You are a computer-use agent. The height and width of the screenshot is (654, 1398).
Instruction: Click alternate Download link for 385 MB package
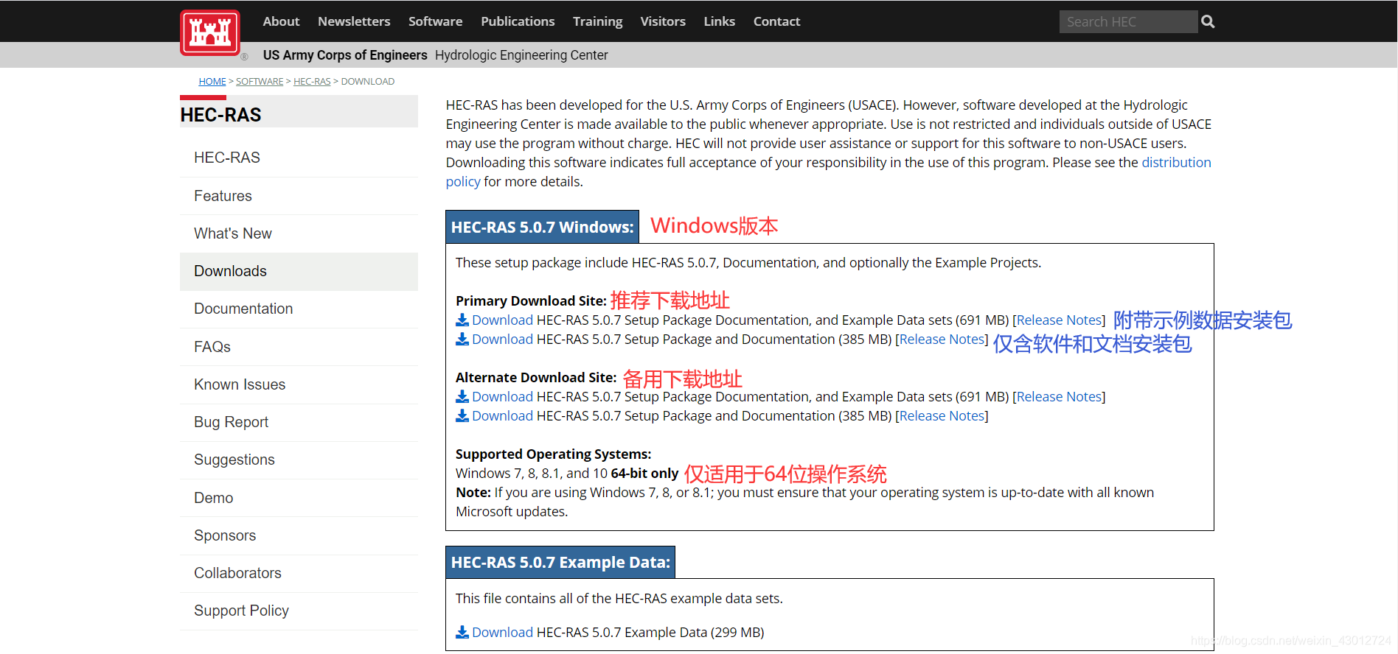point(502,415)
